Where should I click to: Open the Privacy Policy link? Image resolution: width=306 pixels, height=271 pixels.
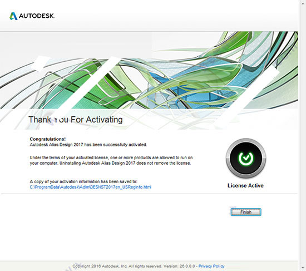pos(211,266)
